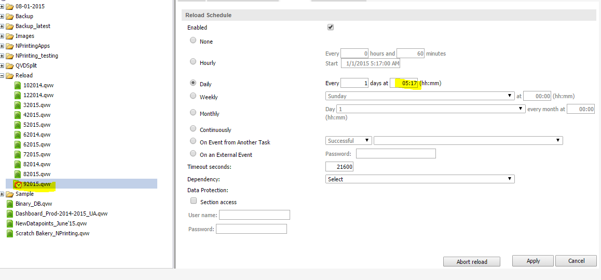The height and width of the screenshot is (280, 601).
Task: Click the Backup_latest folder icon
Action: click(x=9, y=26)
